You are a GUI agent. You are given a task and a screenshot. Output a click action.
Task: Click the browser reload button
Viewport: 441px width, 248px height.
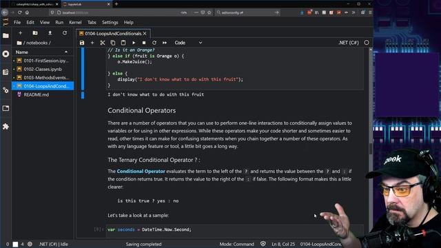20,12
